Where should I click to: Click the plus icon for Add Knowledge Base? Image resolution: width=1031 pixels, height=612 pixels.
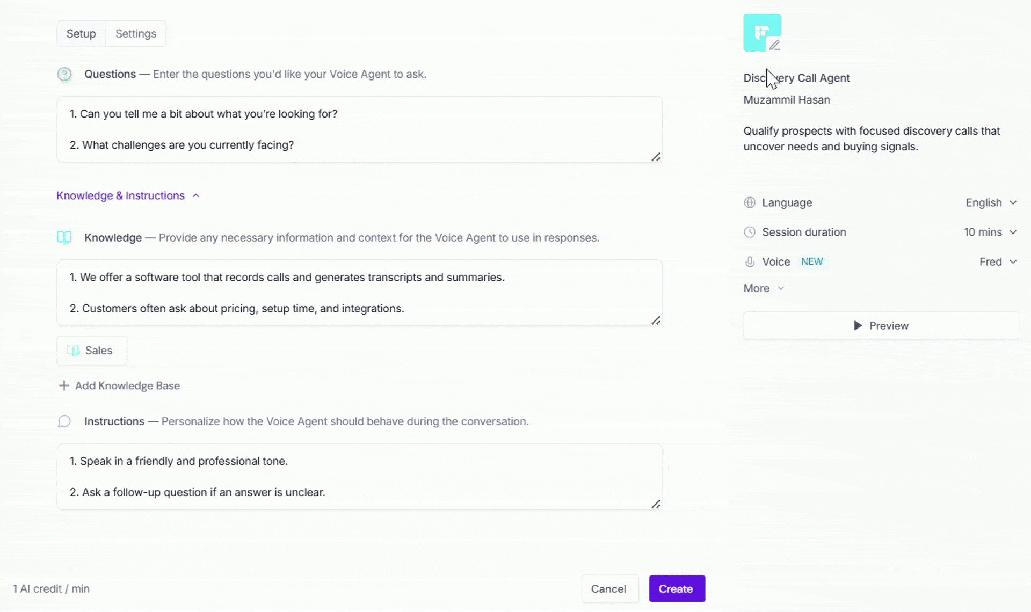(64, 385)
